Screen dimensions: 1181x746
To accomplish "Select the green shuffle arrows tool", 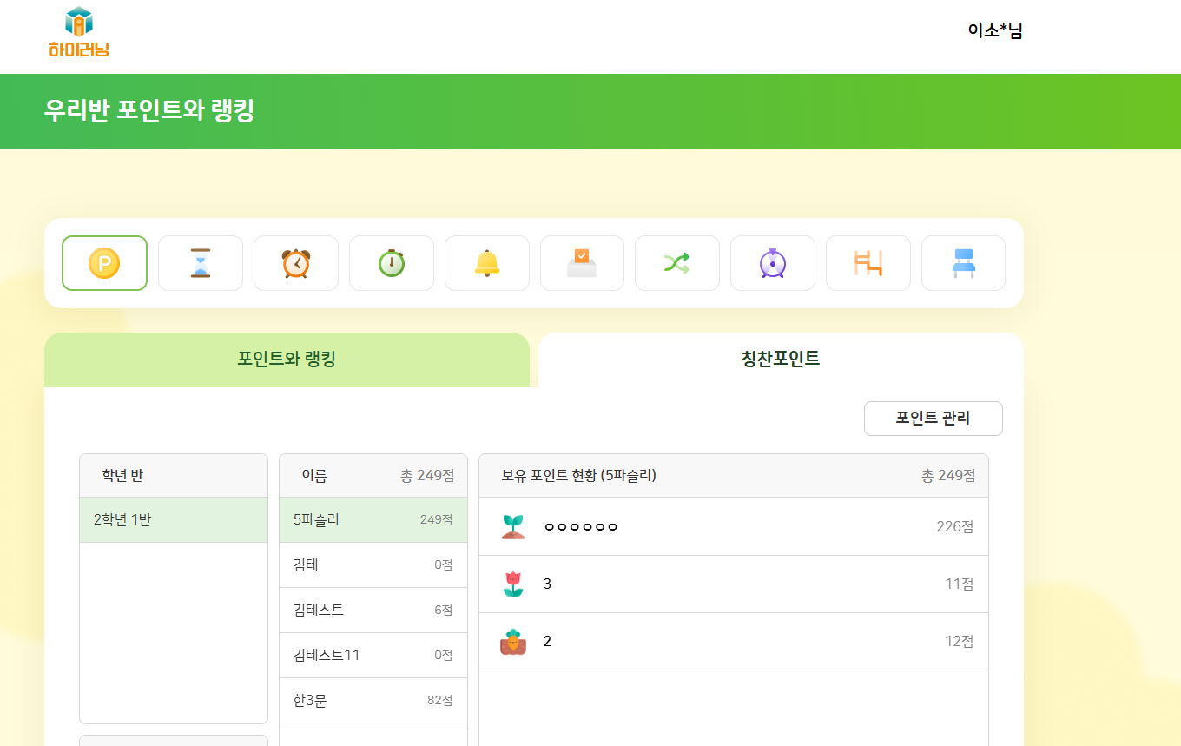I will (x=677, y=263).
